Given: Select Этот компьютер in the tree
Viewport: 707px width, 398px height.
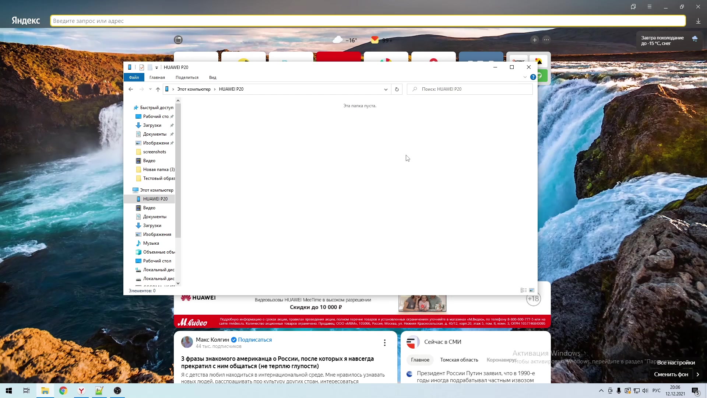Looking at the screenshot, I should [153, 190].
